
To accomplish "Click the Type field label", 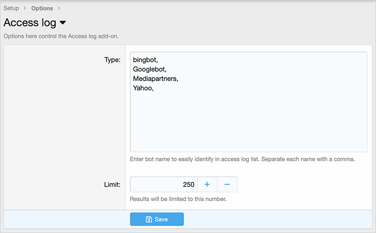I will pyautogui.click(x=112, y=60).
